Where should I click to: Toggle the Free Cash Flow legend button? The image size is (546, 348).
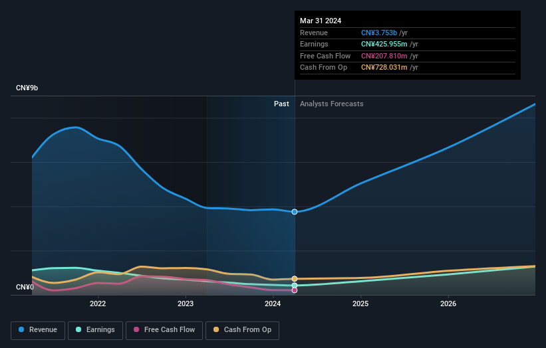[x=164, y=330]
